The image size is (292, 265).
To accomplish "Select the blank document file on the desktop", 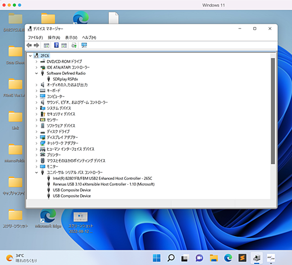I will (x=114, y=18).
